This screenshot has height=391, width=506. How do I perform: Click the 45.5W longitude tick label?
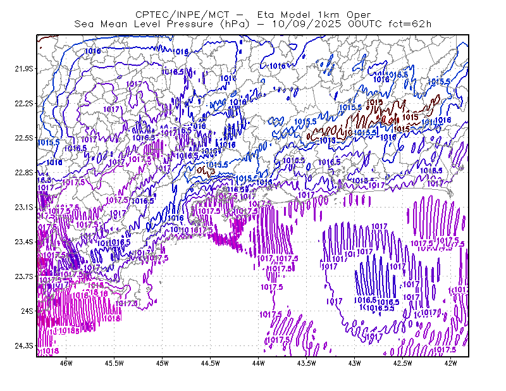click(114, 363)
